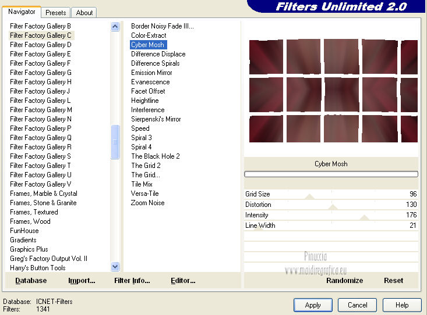Click the category list scroll up arrow

tap(115, 27)
